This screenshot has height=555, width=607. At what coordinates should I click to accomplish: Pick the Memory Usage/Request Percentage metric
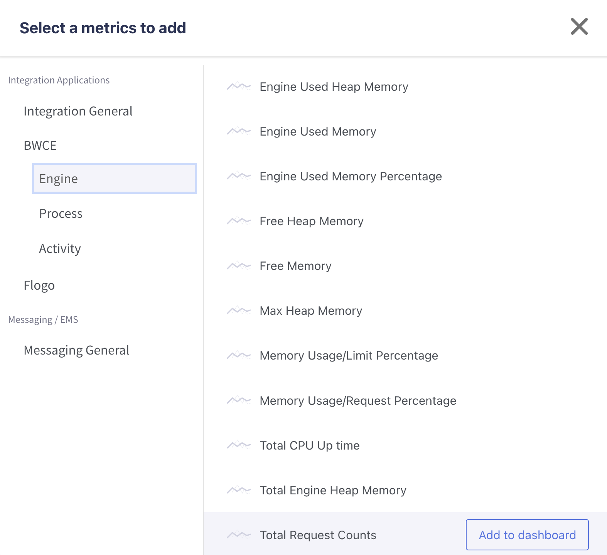358,401
